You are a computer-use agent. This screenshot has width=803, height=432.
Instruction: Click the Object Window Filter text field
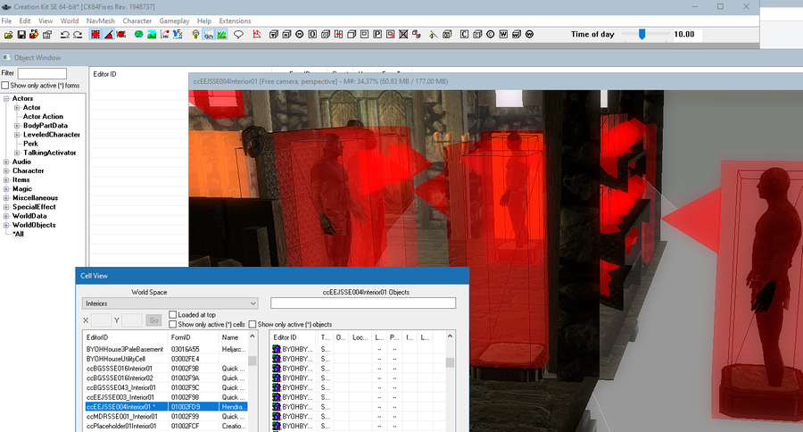point(42,73)
